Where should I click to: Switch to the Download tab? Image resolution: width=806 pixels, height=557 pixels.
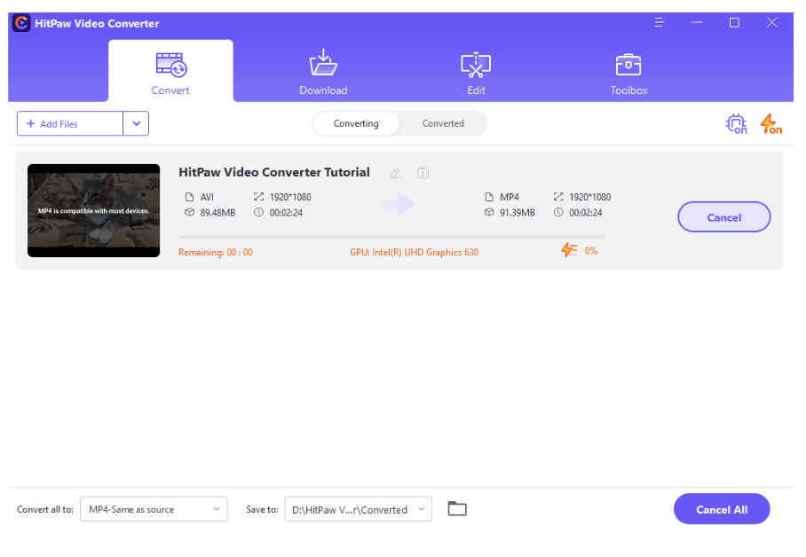click(323, 72)
